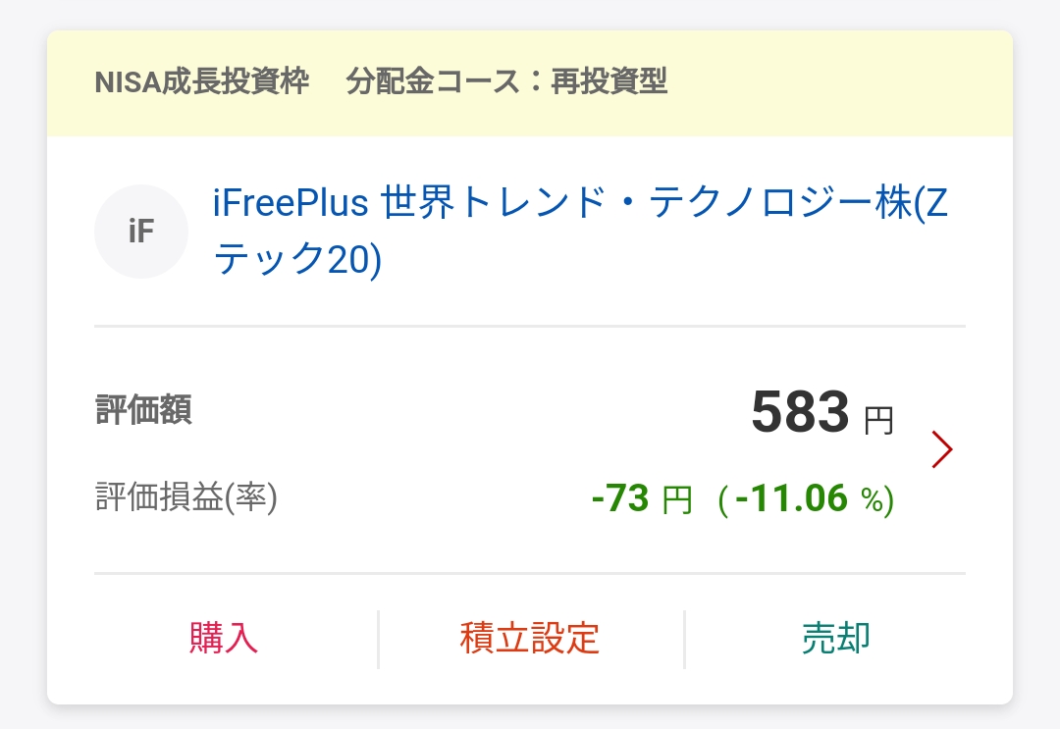Click the 評価損益(率) label

[x=185, y=497]
